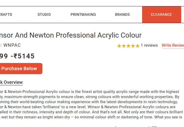Image resolution: width=184 pixels, height=127 pixels.
Task: Open the Studio menu
Action: [44, 14]
